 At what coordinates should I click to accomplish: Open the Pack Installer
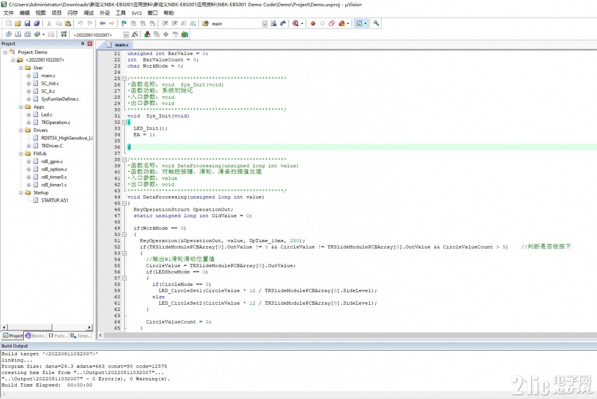(185, 34)
